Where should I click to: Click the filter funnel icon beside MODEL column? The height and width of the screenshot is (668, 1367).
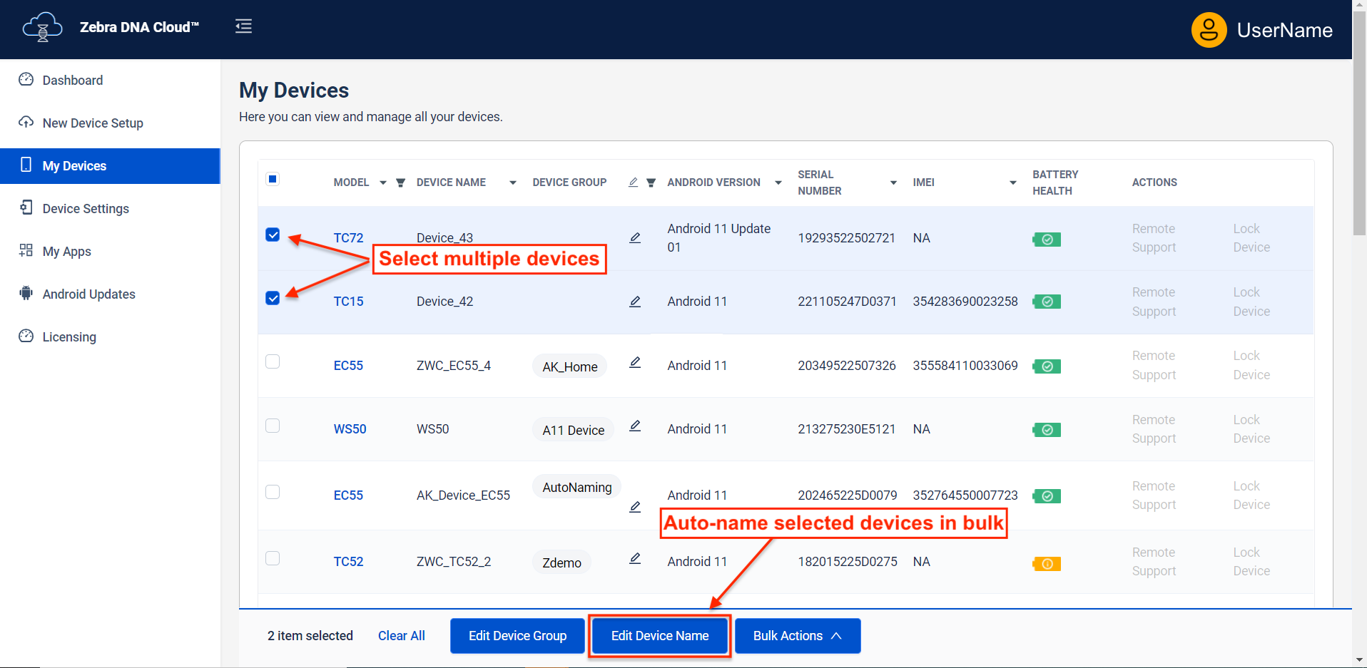[401, 183]
